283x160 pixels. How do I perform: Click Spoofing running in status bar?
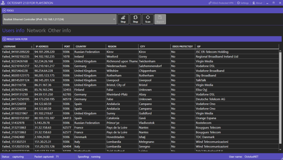click(x=89, y=157)
